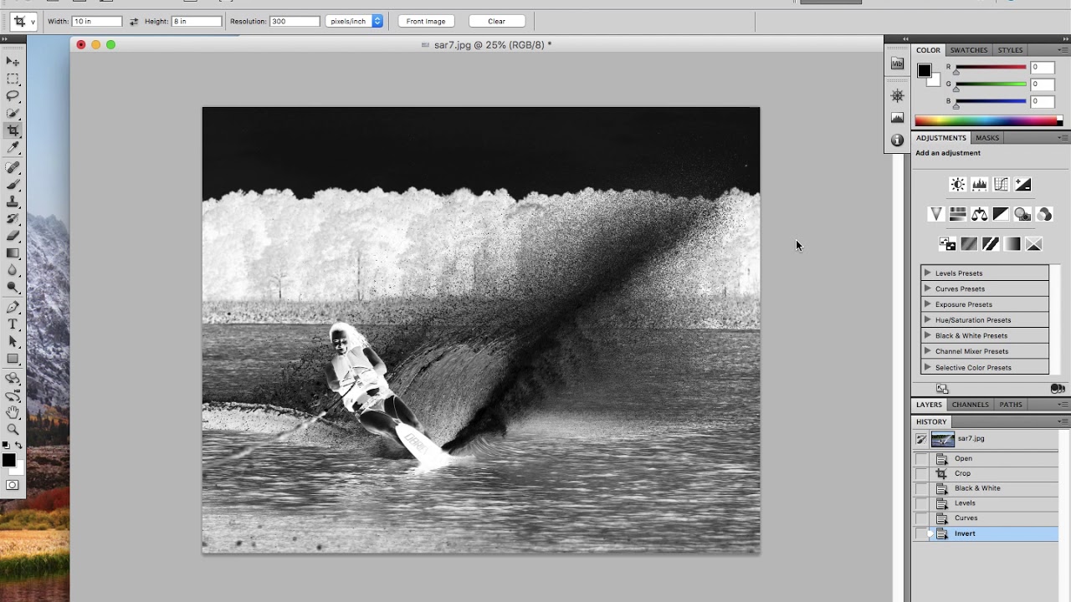
Task: Select the Eyedropper tool
Action: pyautogui.click(x=13, y=148)
